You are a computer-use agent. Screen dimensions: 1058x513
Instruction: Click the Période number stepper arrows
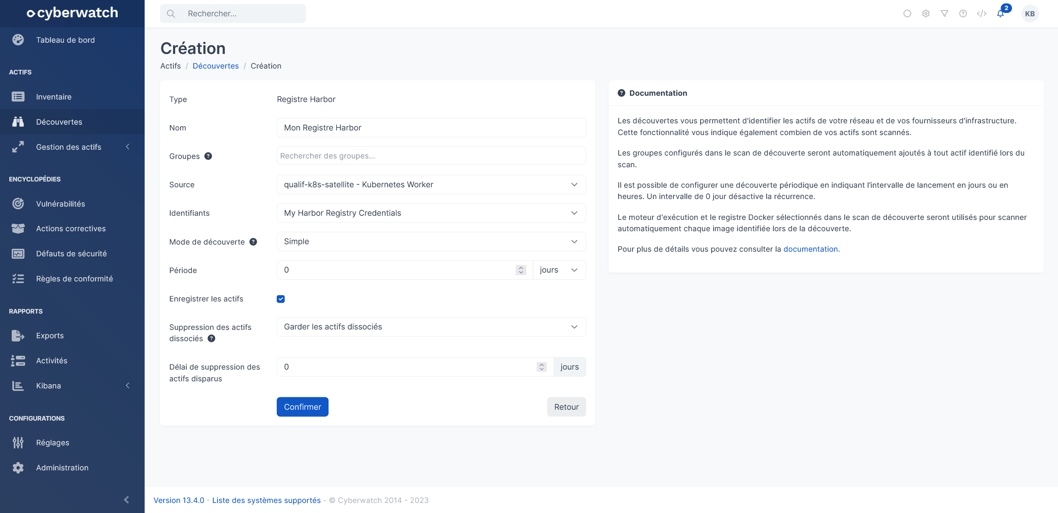521,270
